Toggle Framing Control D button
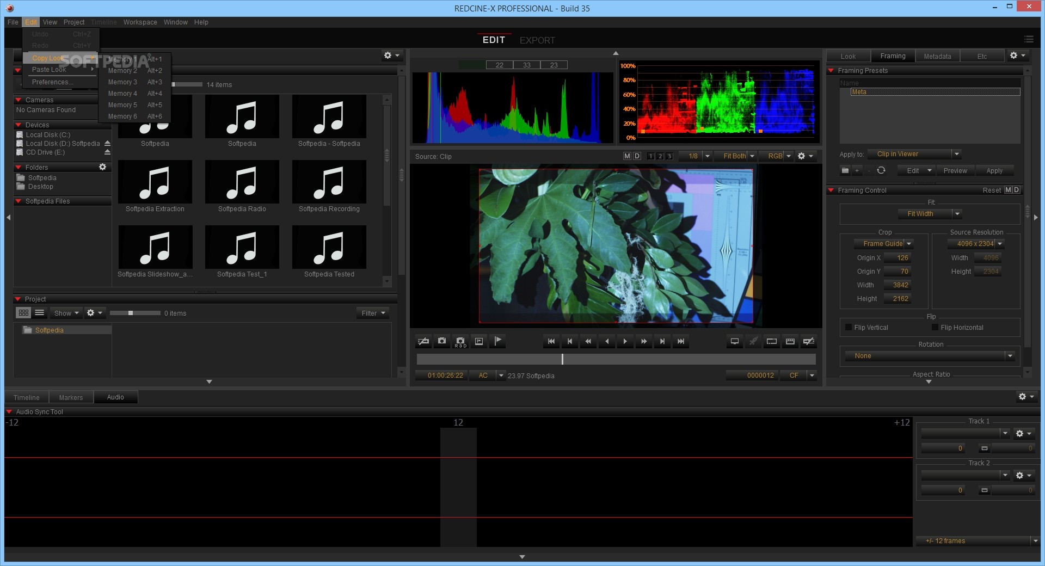 [x=1016, y=190]
